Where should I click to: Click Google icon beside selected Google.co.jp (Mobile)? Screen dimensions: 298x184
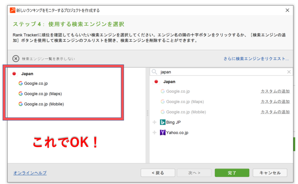pos(21,104)
